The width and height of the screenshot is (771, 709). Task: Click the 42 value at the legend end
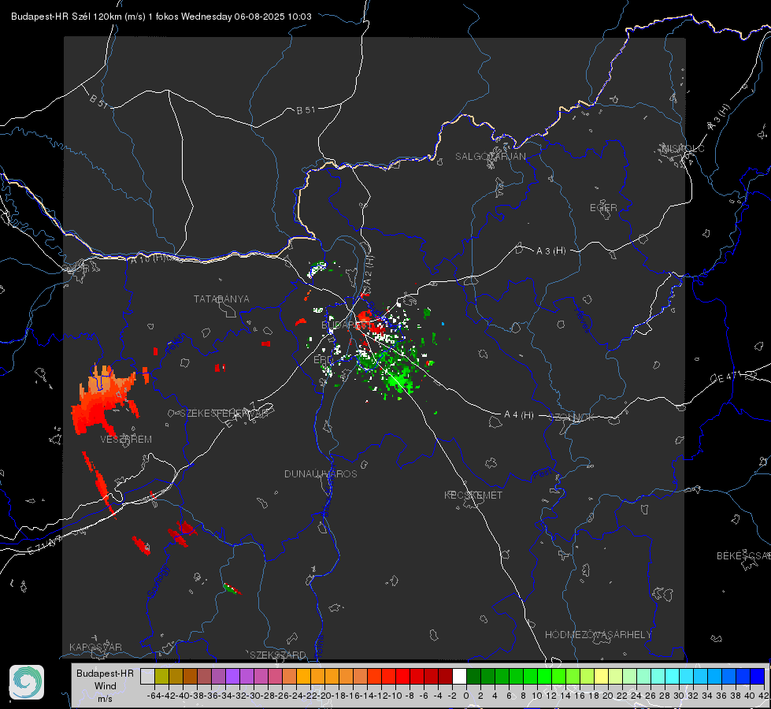(764, 696)
